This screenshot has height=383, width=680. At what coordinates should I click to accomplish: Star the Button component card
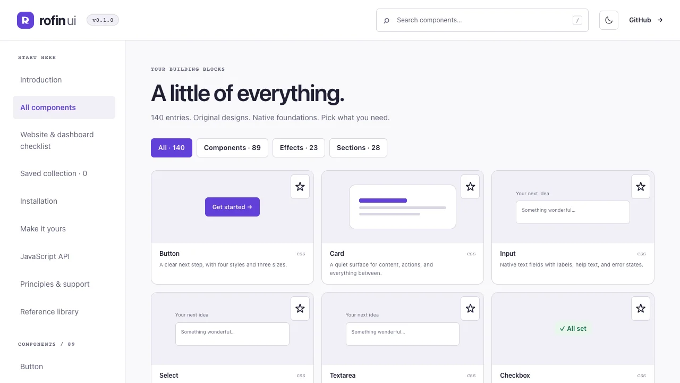300,187
